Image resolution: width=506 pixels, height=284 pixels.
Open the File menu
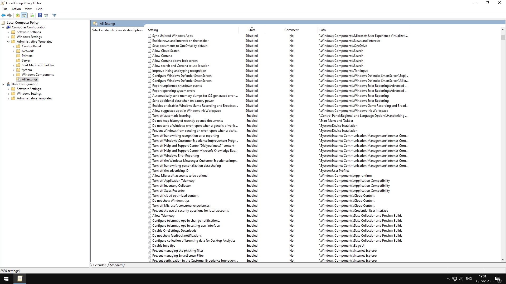coord(5,9)
